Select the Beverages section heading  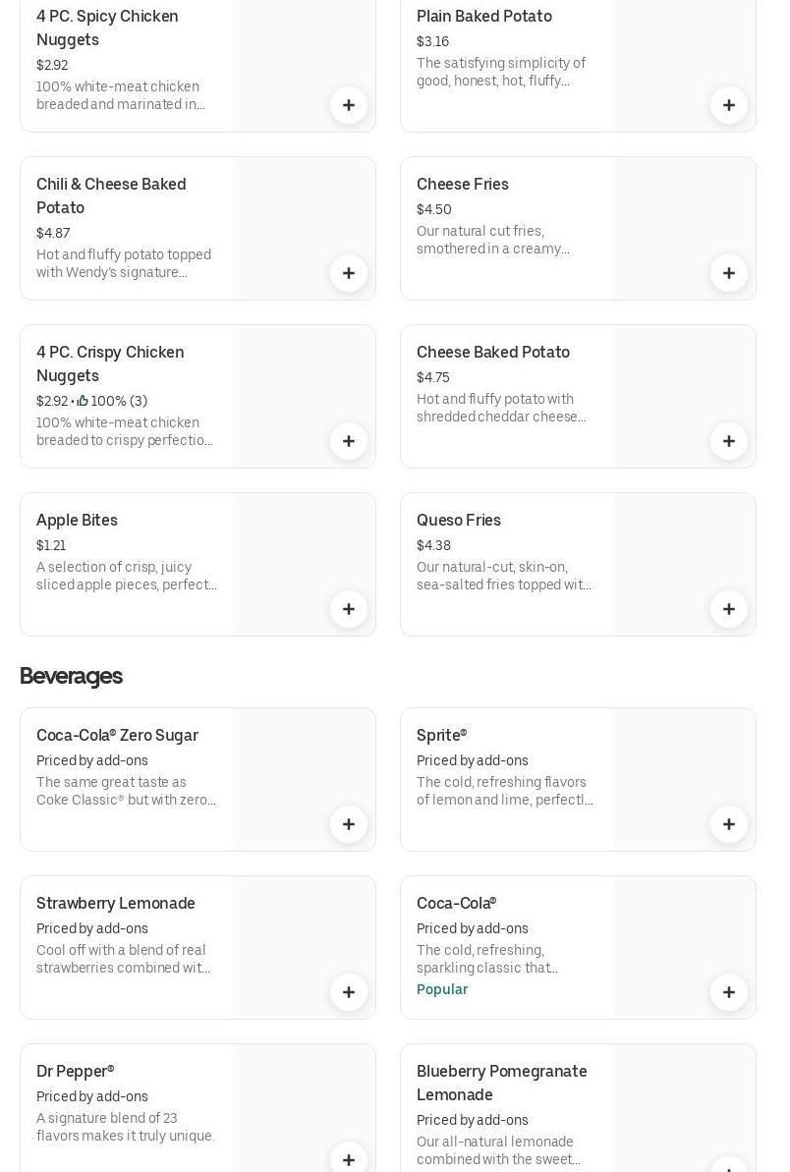point(71,676)
